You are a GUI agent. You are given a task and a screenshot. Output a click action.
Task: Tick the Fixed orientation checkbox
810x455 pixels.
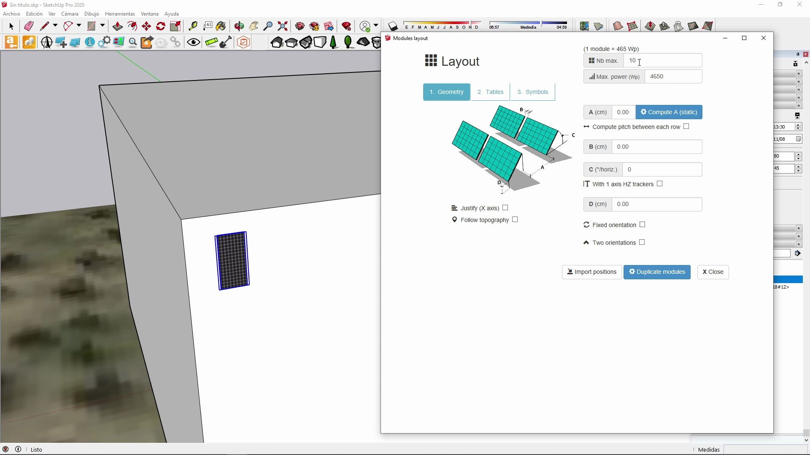[x=642, y=225]
